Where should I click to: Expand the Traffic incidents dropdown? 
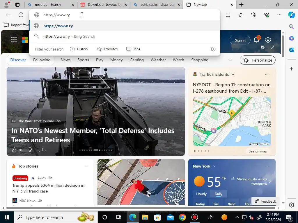(x=233, y=75)
